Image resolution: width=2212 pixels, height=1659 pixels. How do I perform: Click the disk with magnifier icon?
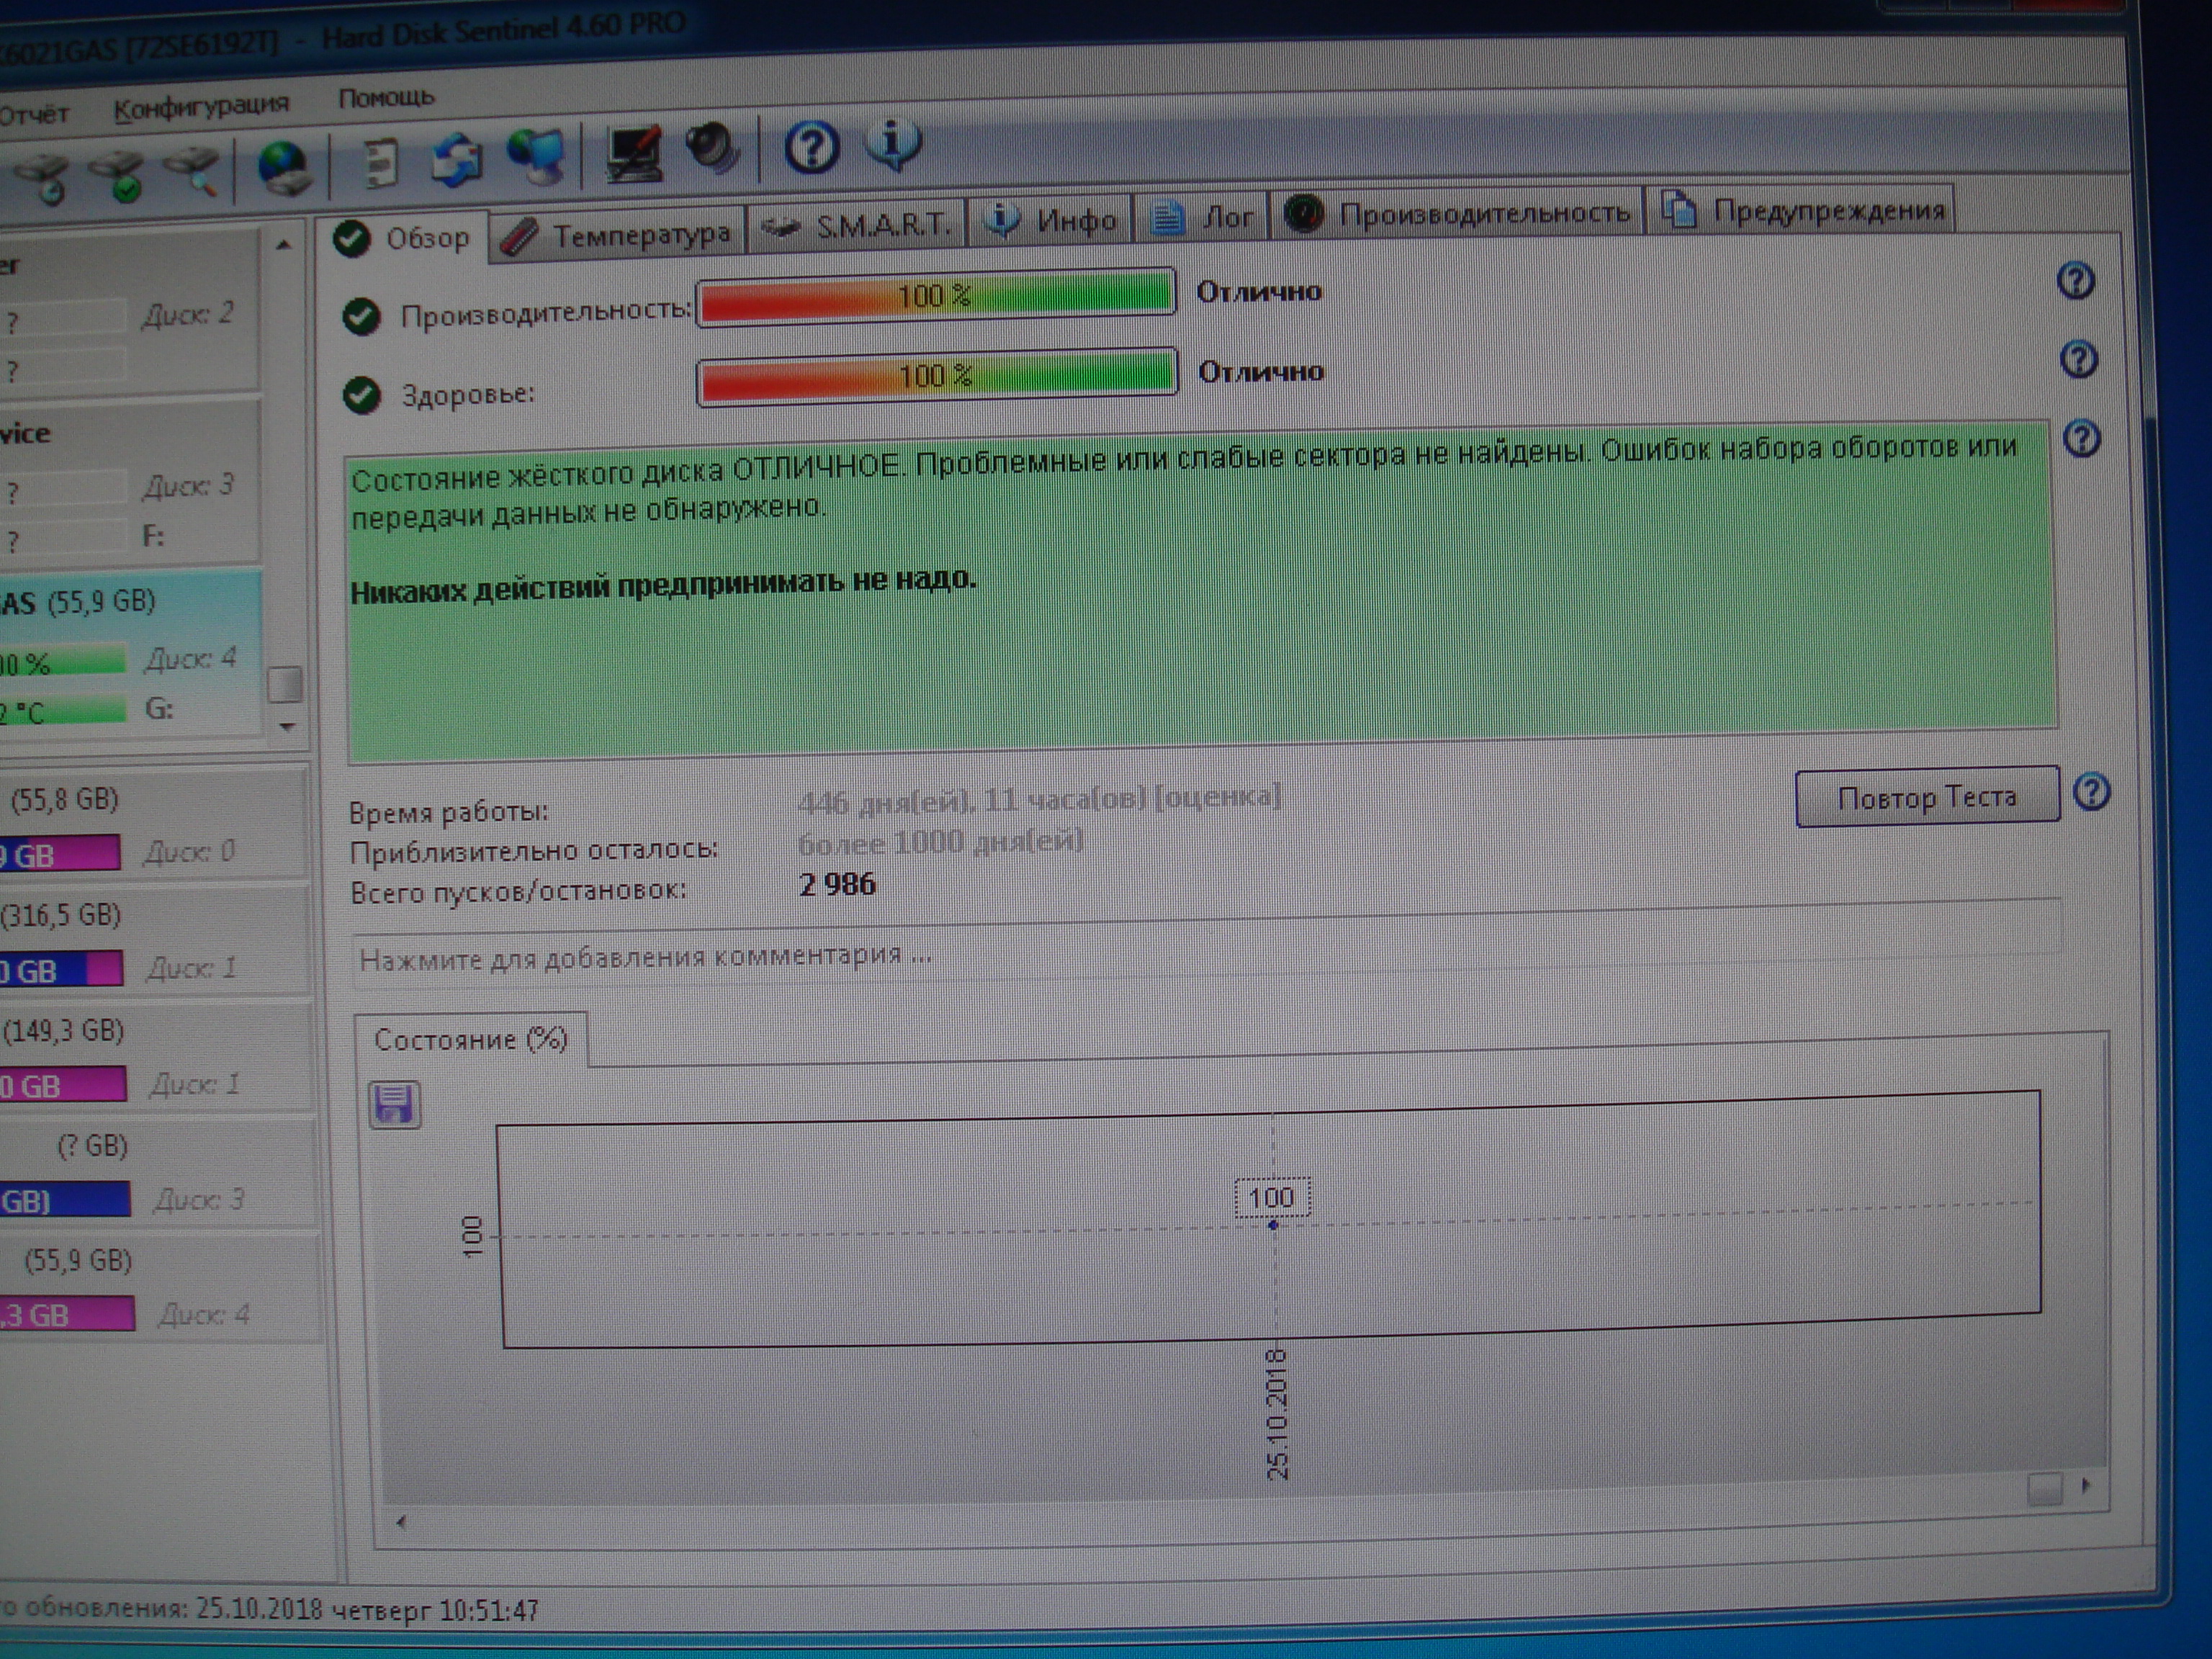click(193, 172)
